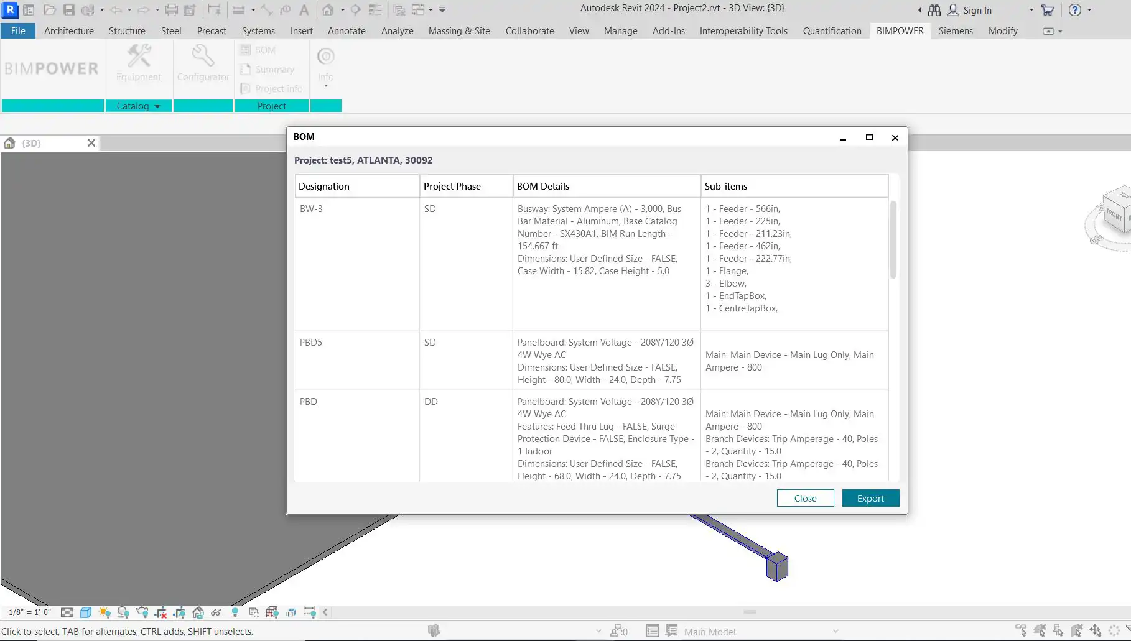Toggle Select Links in status bar
Image resolution: width=1131 pixels, height=641 pixels.
[1021, 631]
